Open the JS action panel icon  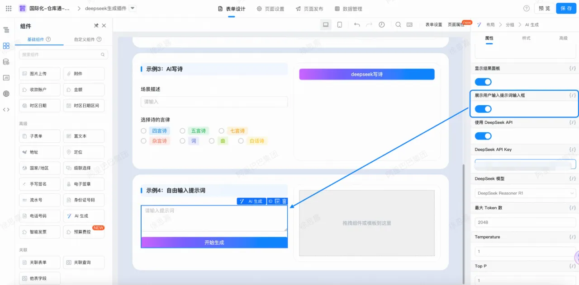point(6,78)
